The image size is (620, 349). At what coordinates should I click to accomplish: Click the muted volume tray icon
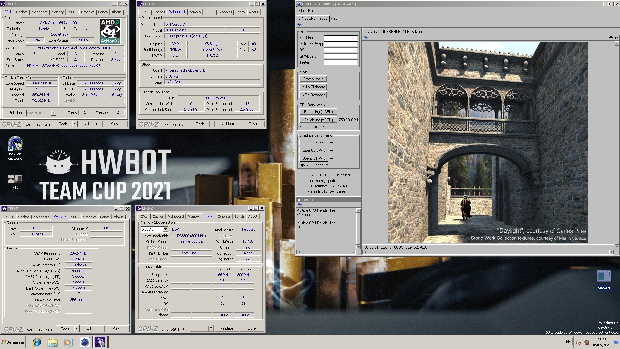578,343
